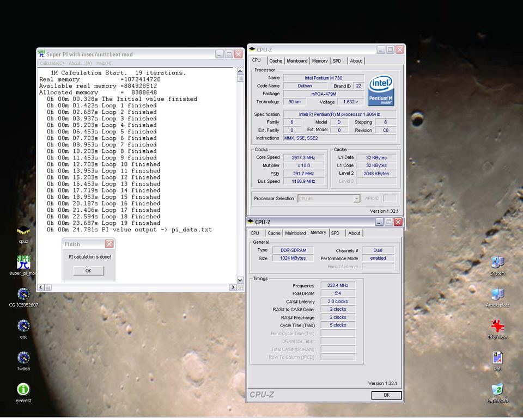Click OK button in lower CPU-Z

[387, 395]
